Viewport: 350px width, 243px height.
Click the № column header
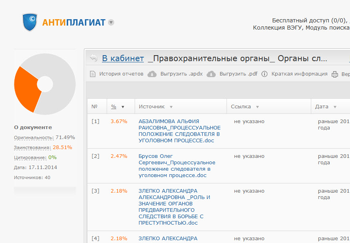coord(94,107)
